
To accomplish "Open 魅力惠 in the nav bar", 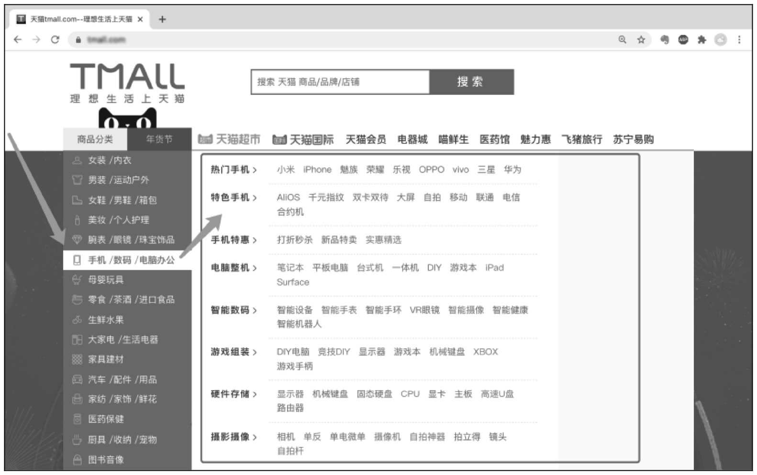I will click(535, 139).
